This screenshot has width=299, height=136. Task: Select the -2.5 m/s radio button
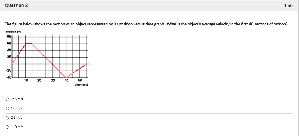click(7, 99)
